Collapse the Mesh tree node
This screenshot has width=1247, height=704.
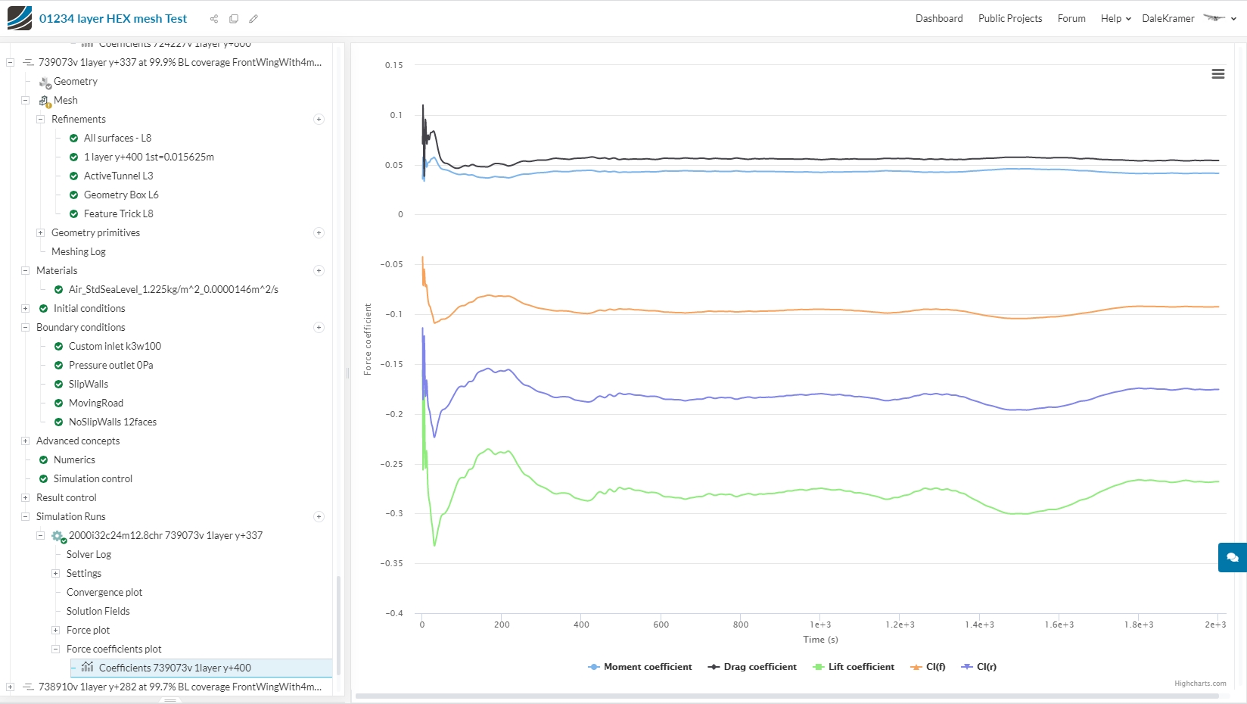25,101
